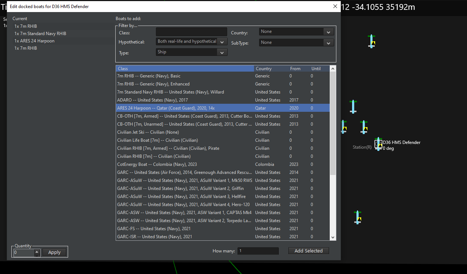Close the Edit docked boats dialog
Screen dimensions: 467x274
[x=335, y=6]
